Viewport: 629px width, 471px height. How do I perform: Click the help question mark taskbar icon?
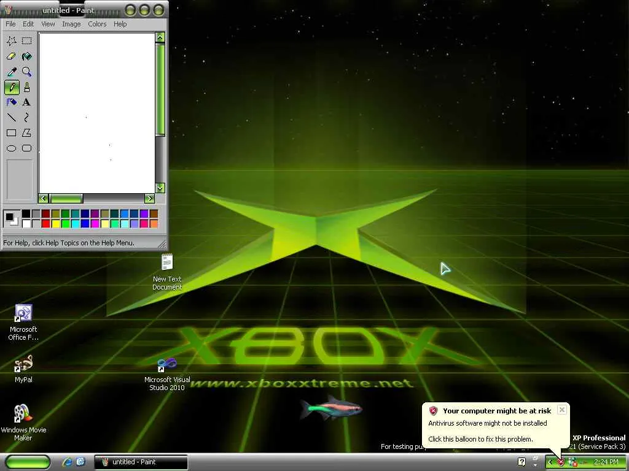click(522, 462)
